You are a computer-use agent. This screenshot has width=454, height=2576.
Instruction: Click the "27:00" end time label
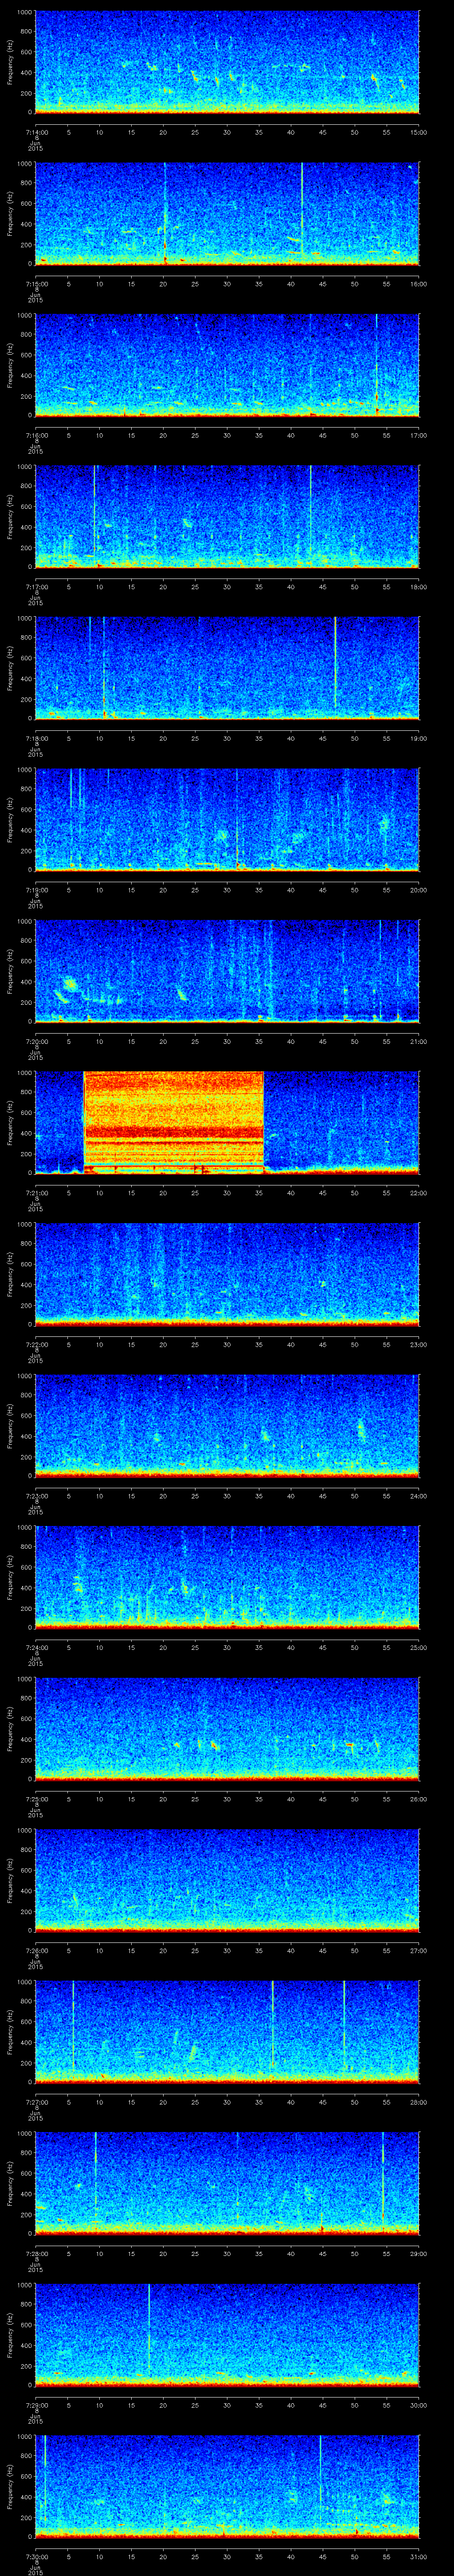point(418,1950)
